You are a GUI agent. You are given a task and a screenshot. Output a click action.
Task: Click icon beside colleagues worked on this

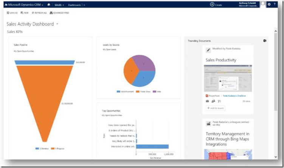208,124
